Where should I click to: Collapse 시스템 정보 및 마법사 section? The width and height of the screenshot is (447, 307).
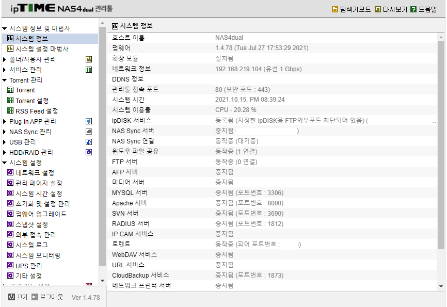click(4, 28)
